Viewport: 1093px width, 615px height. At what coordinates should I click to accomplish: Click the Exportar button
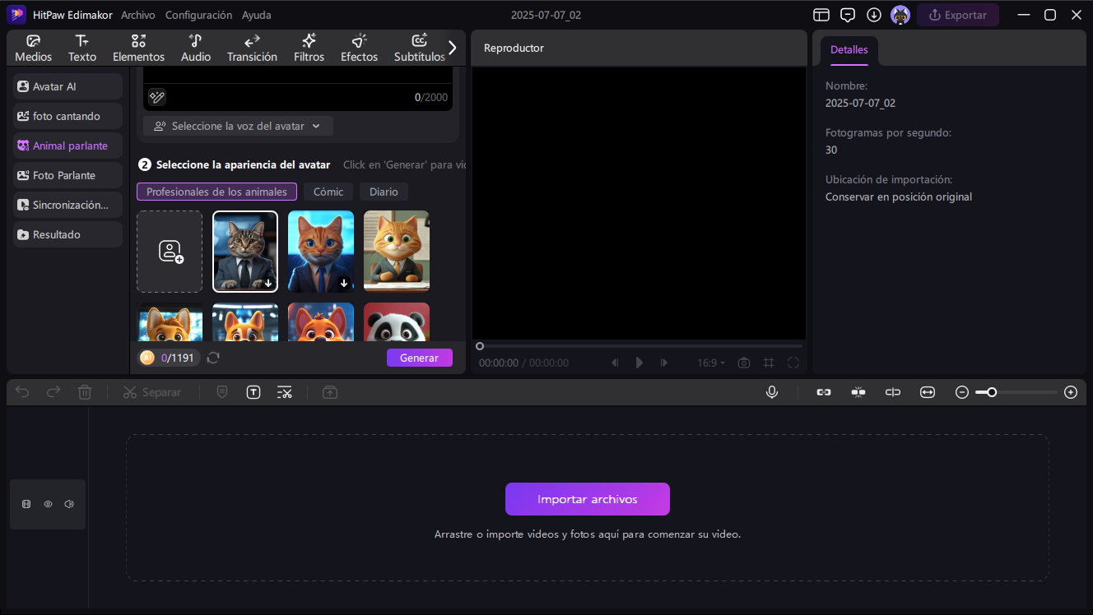pyautogui.click(x=958, y=15)
